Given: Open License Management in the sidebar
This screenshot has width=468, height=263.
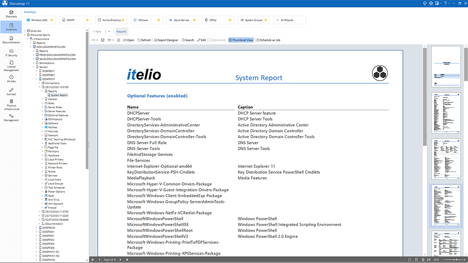Looking at the screenshot, I should click(11, 66).
